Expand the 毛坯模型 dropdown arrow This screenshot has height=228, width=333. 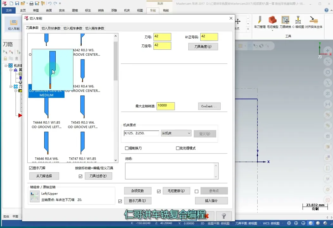tap(272, 31)
